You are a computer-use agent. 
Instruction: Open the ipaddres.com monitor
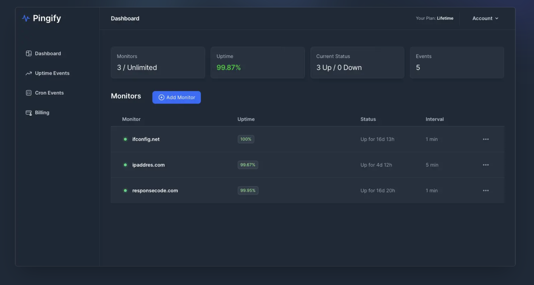[148, 165]
